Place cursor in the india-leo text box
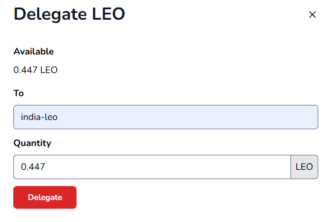The image size is (331, 222). 166,117
